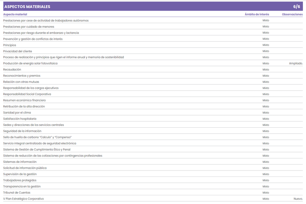Viewport: 306px width, 204px height.
Task: Select 'Servicio integral centralizado de seguridad electrónica'
Action: (40, 143)
